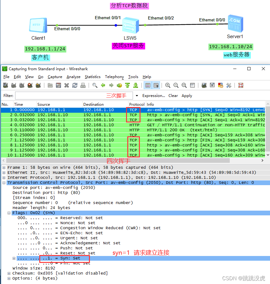
Task: Find a packet with magnifier icon
Action: (95, 85)
